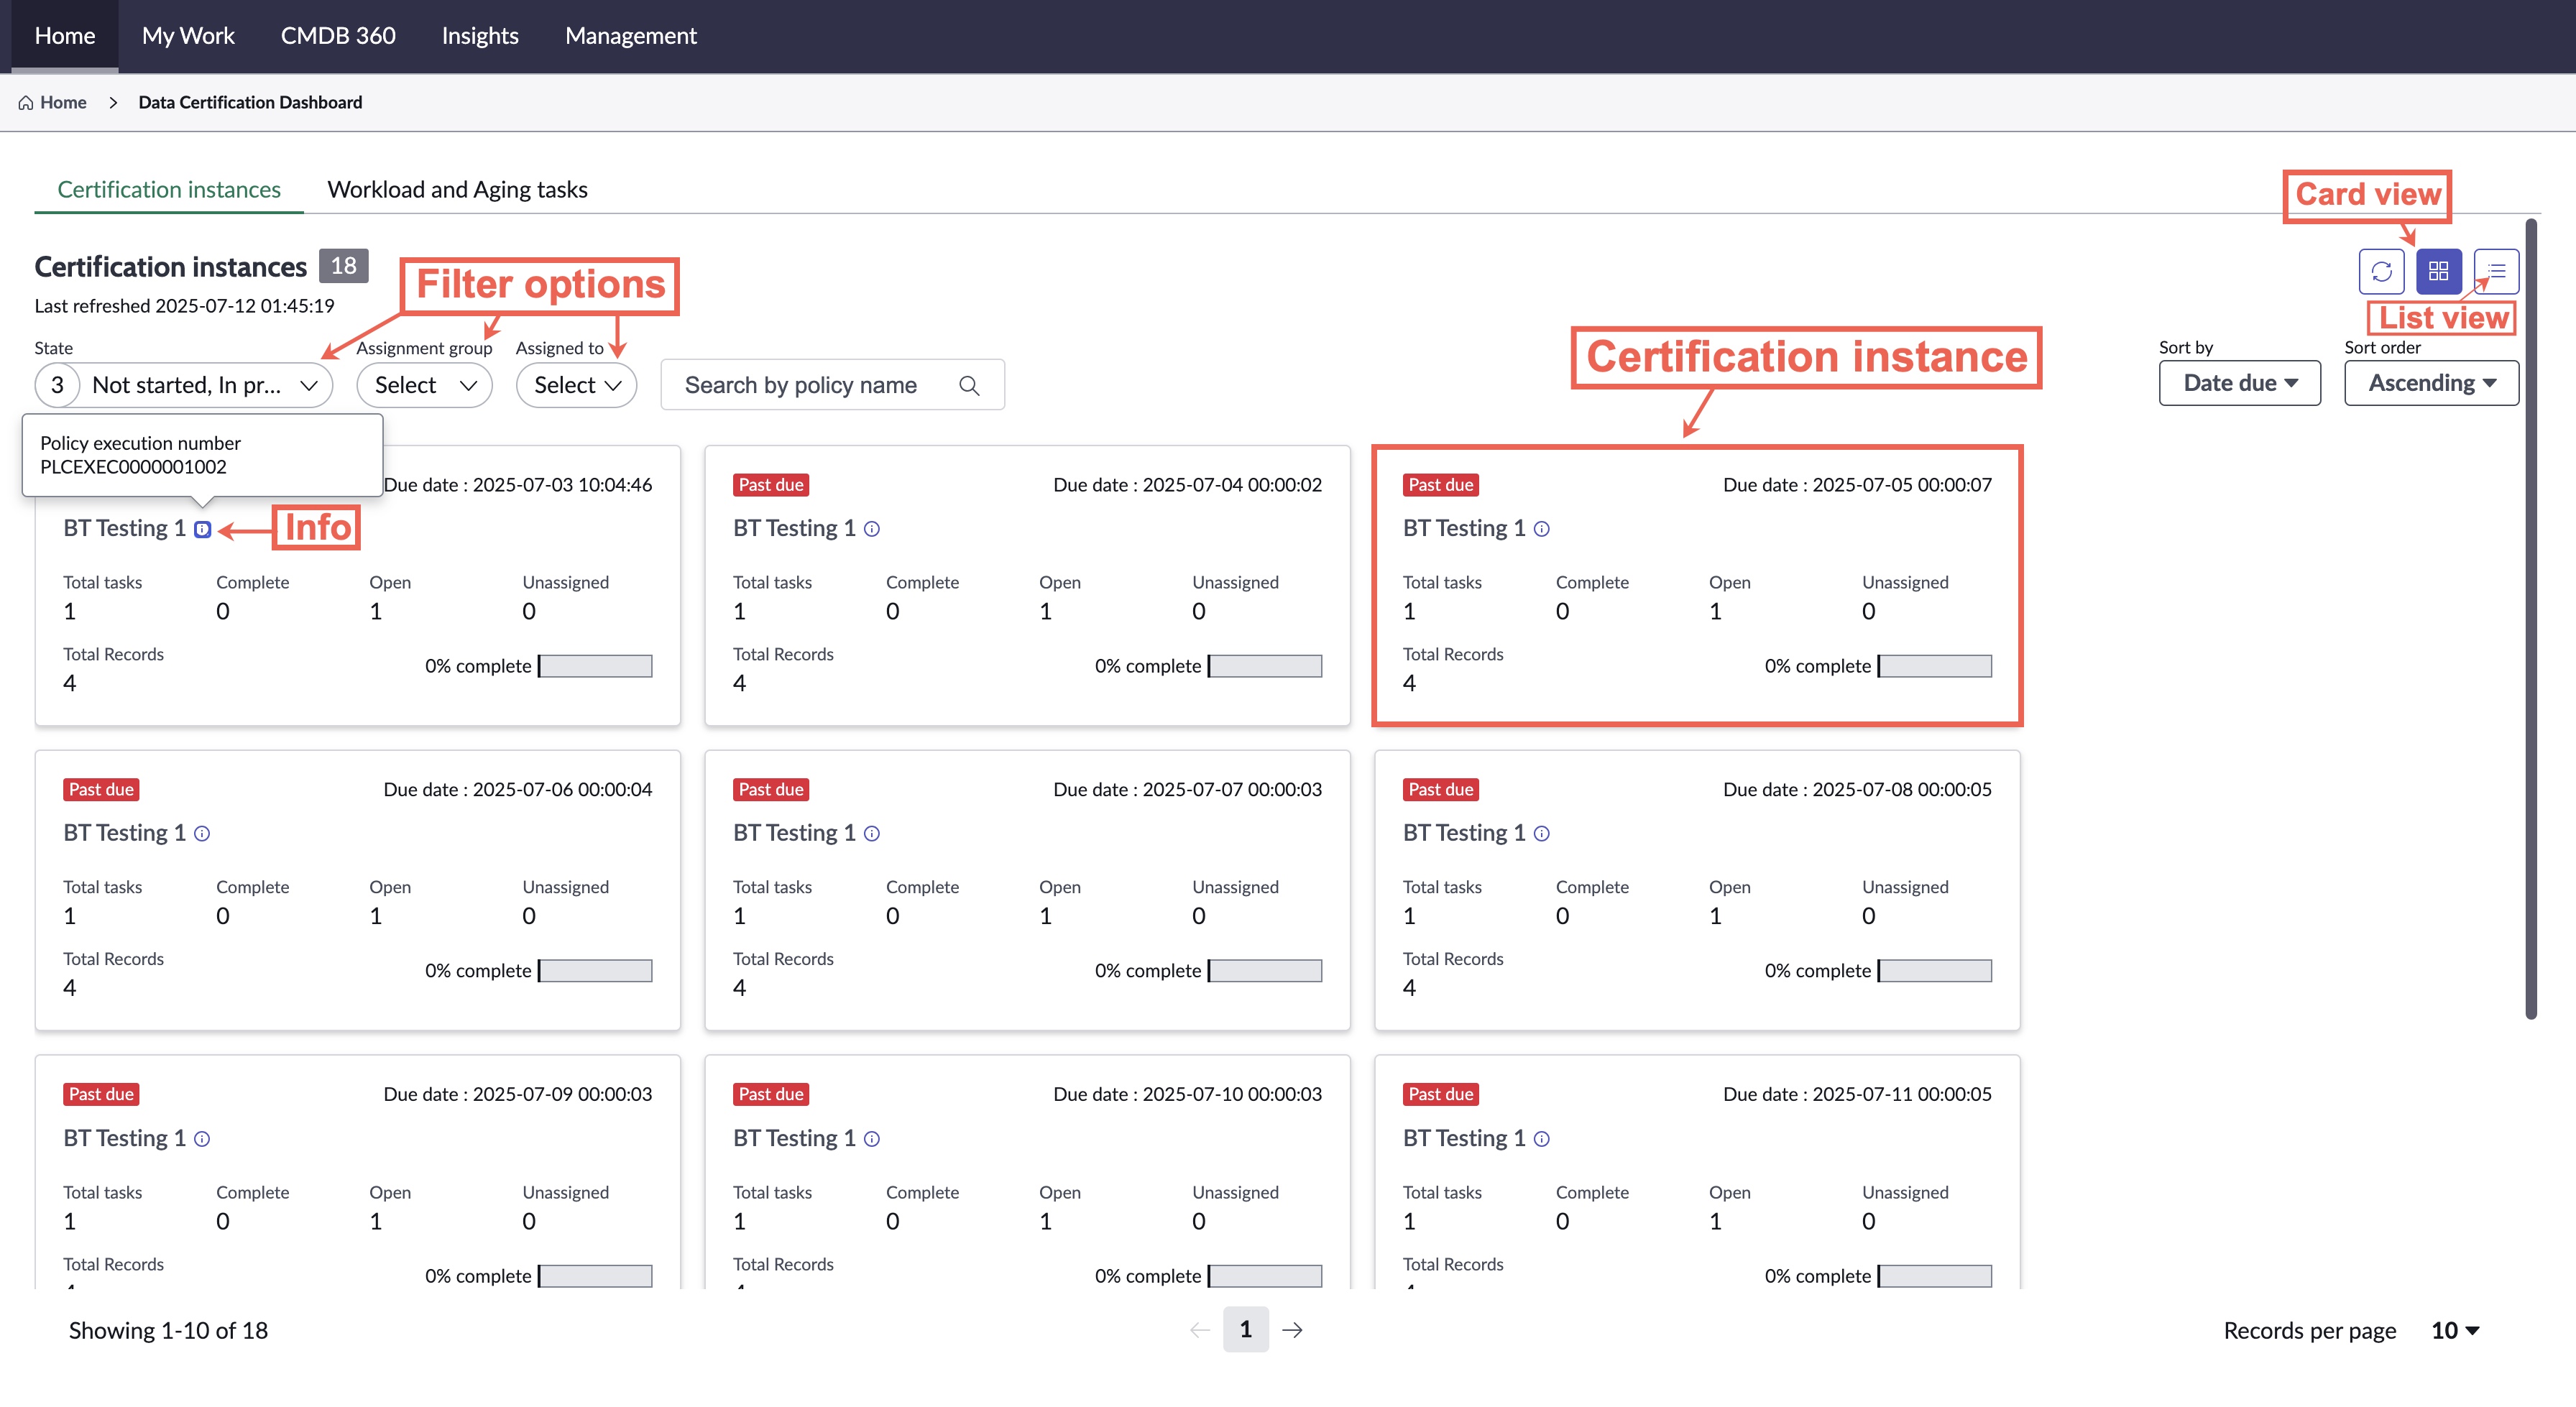Go to next page arrow

[1292, 1329]
